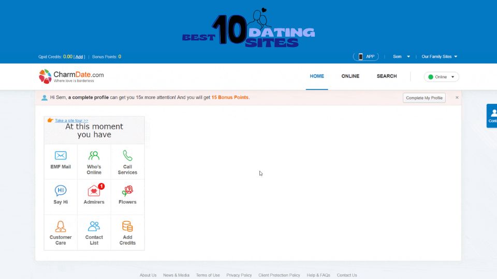The height and width of the screenshot is (279, 497).
Task: Open the SEARCH tab
Action: click(x=387, y=76)
